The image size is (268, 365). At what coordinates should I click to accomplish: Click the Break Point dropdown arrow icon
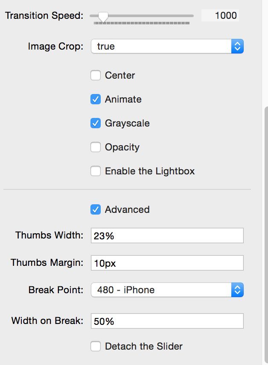click(x=237, y=290)
